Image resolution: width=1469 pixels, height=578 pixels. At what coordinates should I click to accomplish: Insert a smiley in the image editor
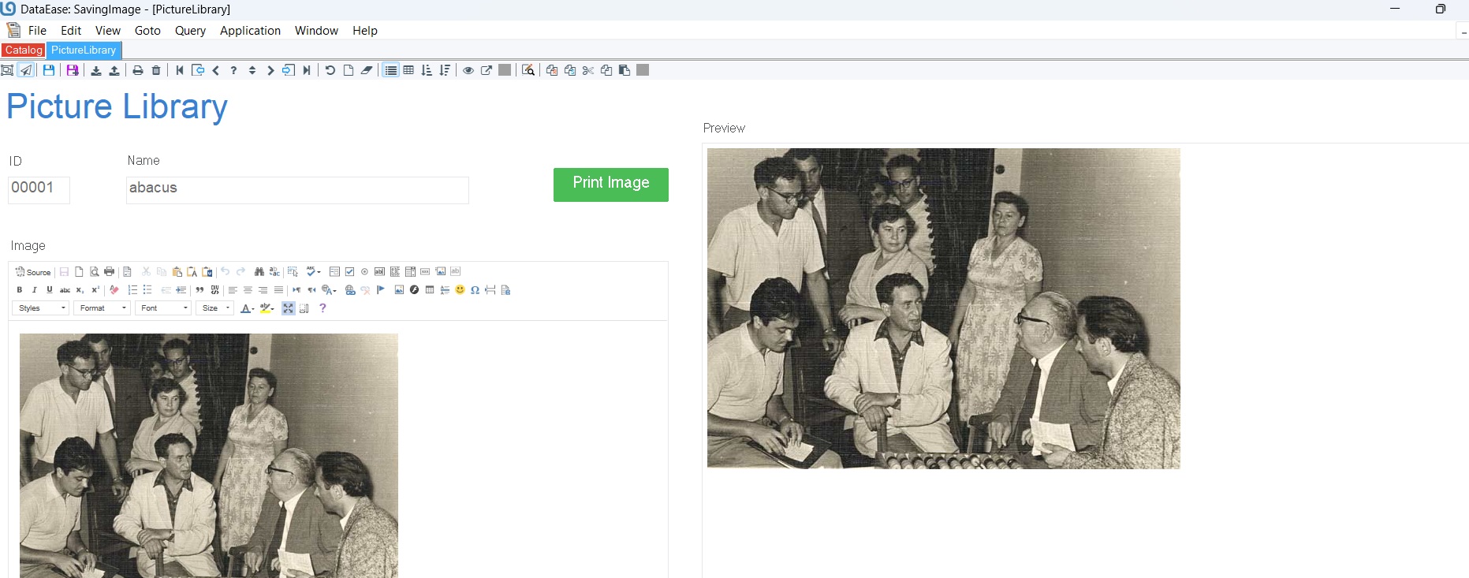pos(460,290)
